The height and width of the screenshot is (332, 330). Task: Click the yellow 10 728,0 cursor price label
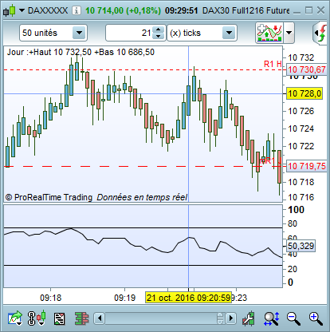(304, 93)
